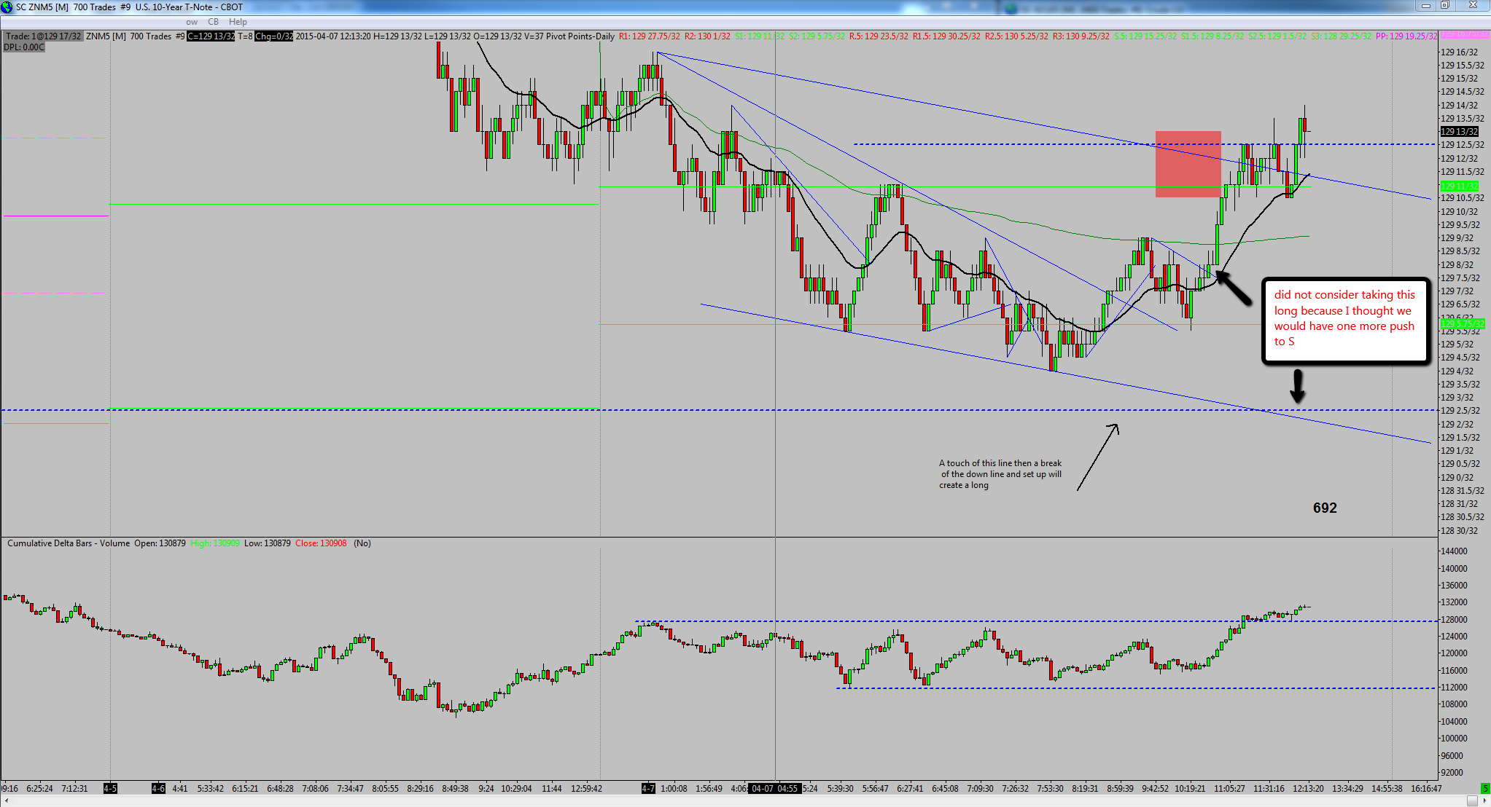Viewport: 1491px width, 807px height.
Task: Click the 'Trade: 1@129 17/32' position label
Action: (x=43, y=36)
